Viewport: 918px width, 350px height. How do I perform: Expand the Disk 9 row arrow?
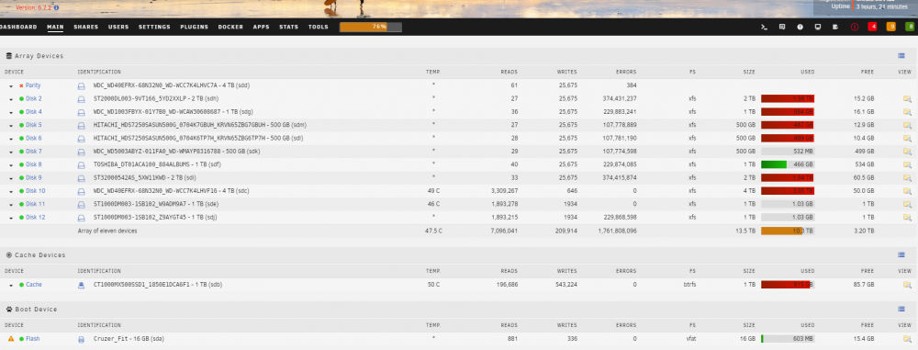coord(11,178)
